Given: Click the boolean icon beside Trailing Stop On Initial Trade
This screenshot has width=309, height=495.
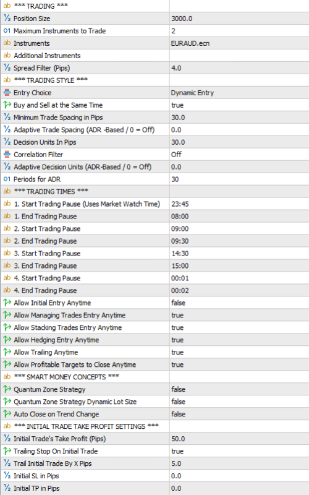Looking at the screenshot, I should (7, 451).
